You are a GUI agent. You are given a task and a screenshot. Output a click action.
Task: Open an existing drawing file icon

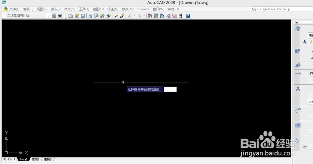point(77,16)
